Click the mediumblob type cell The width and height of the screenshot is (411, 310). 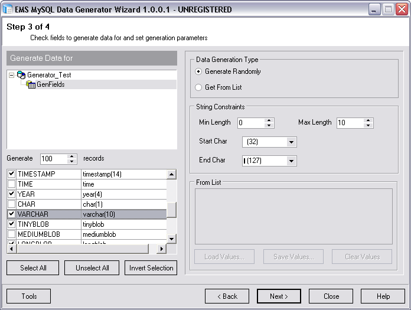[124, 234]
